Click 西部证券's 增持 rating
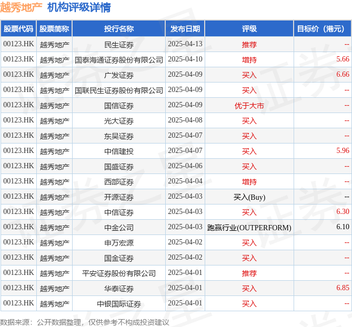Viewport: 352px width, 327px height. 249,182
